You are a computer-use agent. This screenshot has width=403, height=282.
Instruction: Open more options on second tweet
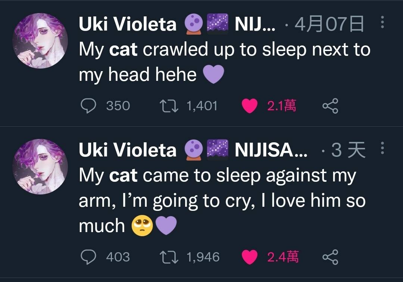(x=382, y=148)
